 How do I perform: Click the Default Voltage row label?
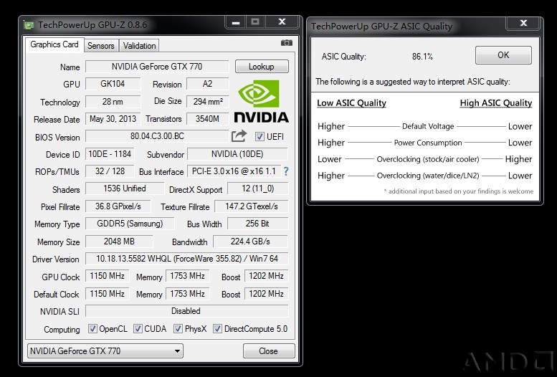[x=428, y=126]
